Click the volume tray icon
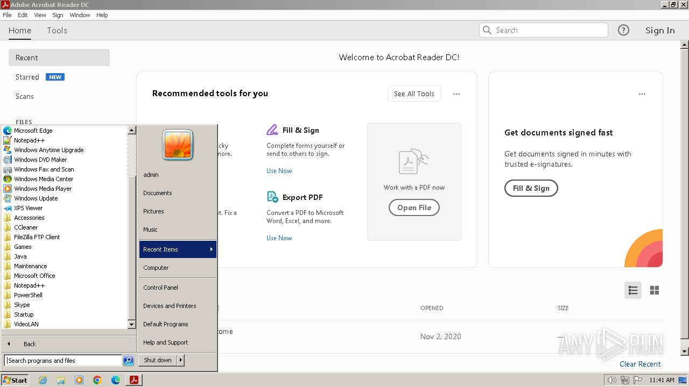Viewport: 689px width, 387px height. tap(611, 380)
